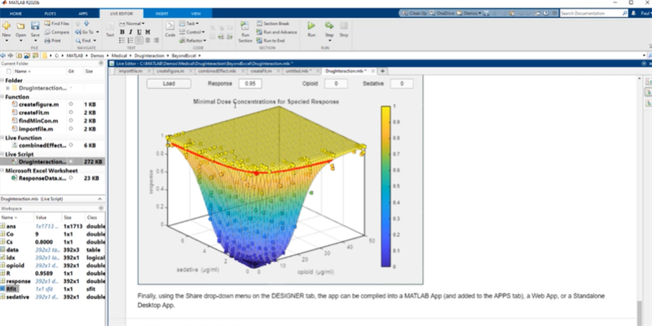Click the Live Editor vertical scrollbar
The image size is (652, 326).
(x=640, y=314)
